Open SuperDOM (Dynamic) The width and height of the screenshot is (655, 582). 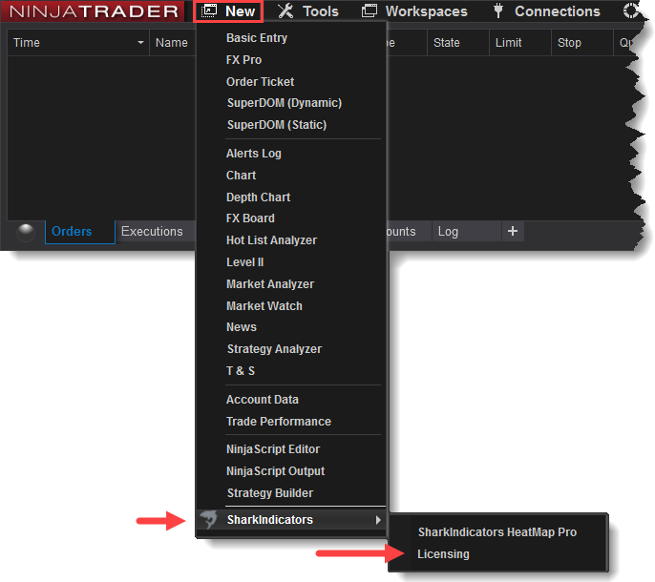(x=285, y=103)
